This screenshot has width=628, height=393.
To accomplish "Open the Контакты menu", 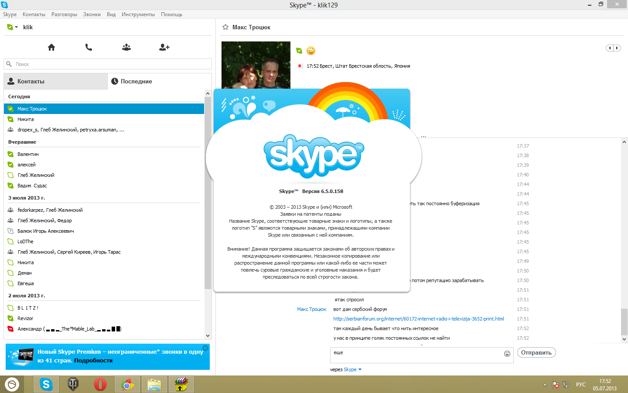I will [x=34, y=14].
